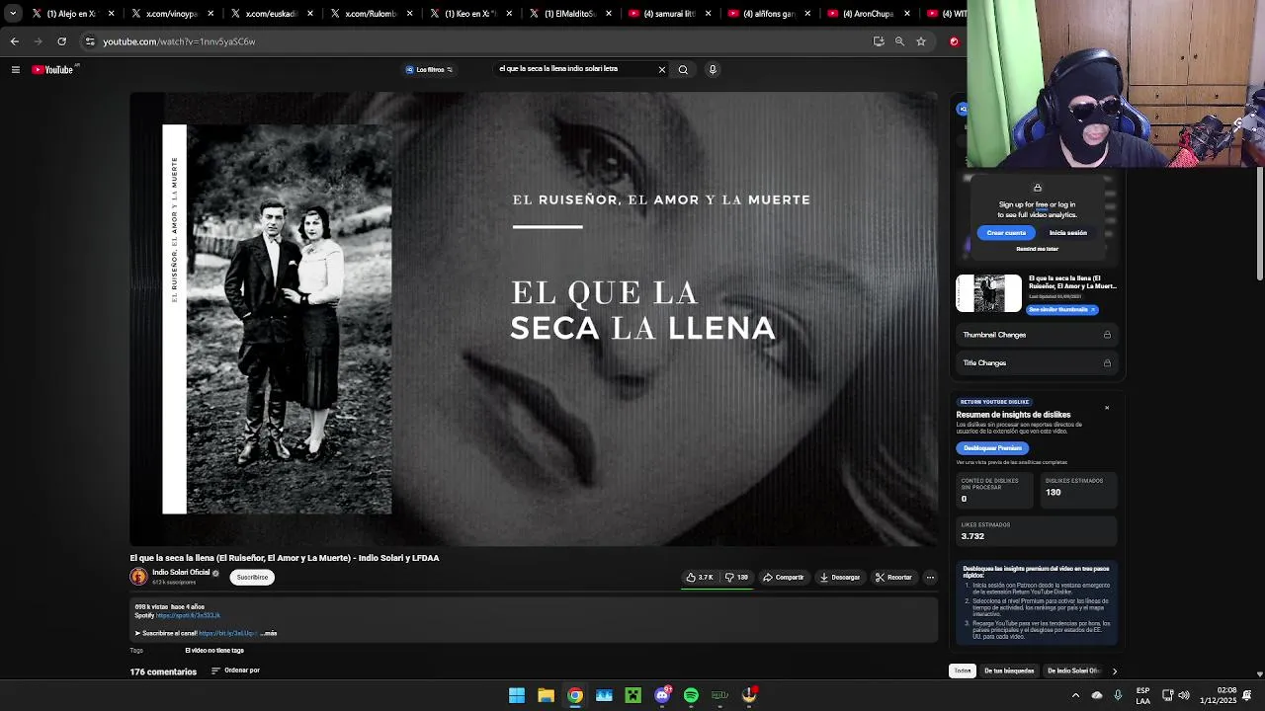Expand locked 'Thumbnail Changes' row
This screenshot has width=1265, height=711.
tap(1037, 335)
